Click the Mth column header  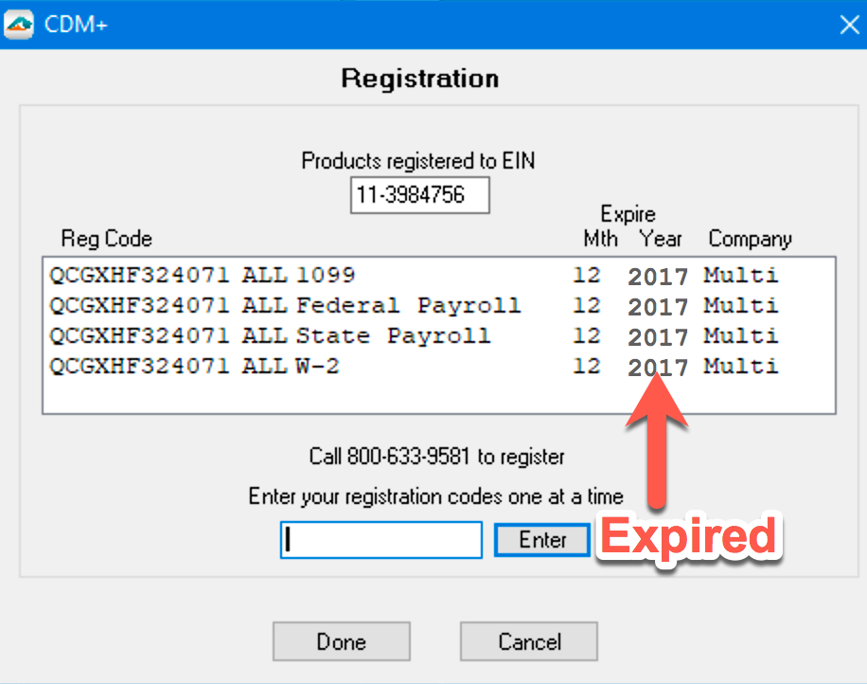pos(601,239)
